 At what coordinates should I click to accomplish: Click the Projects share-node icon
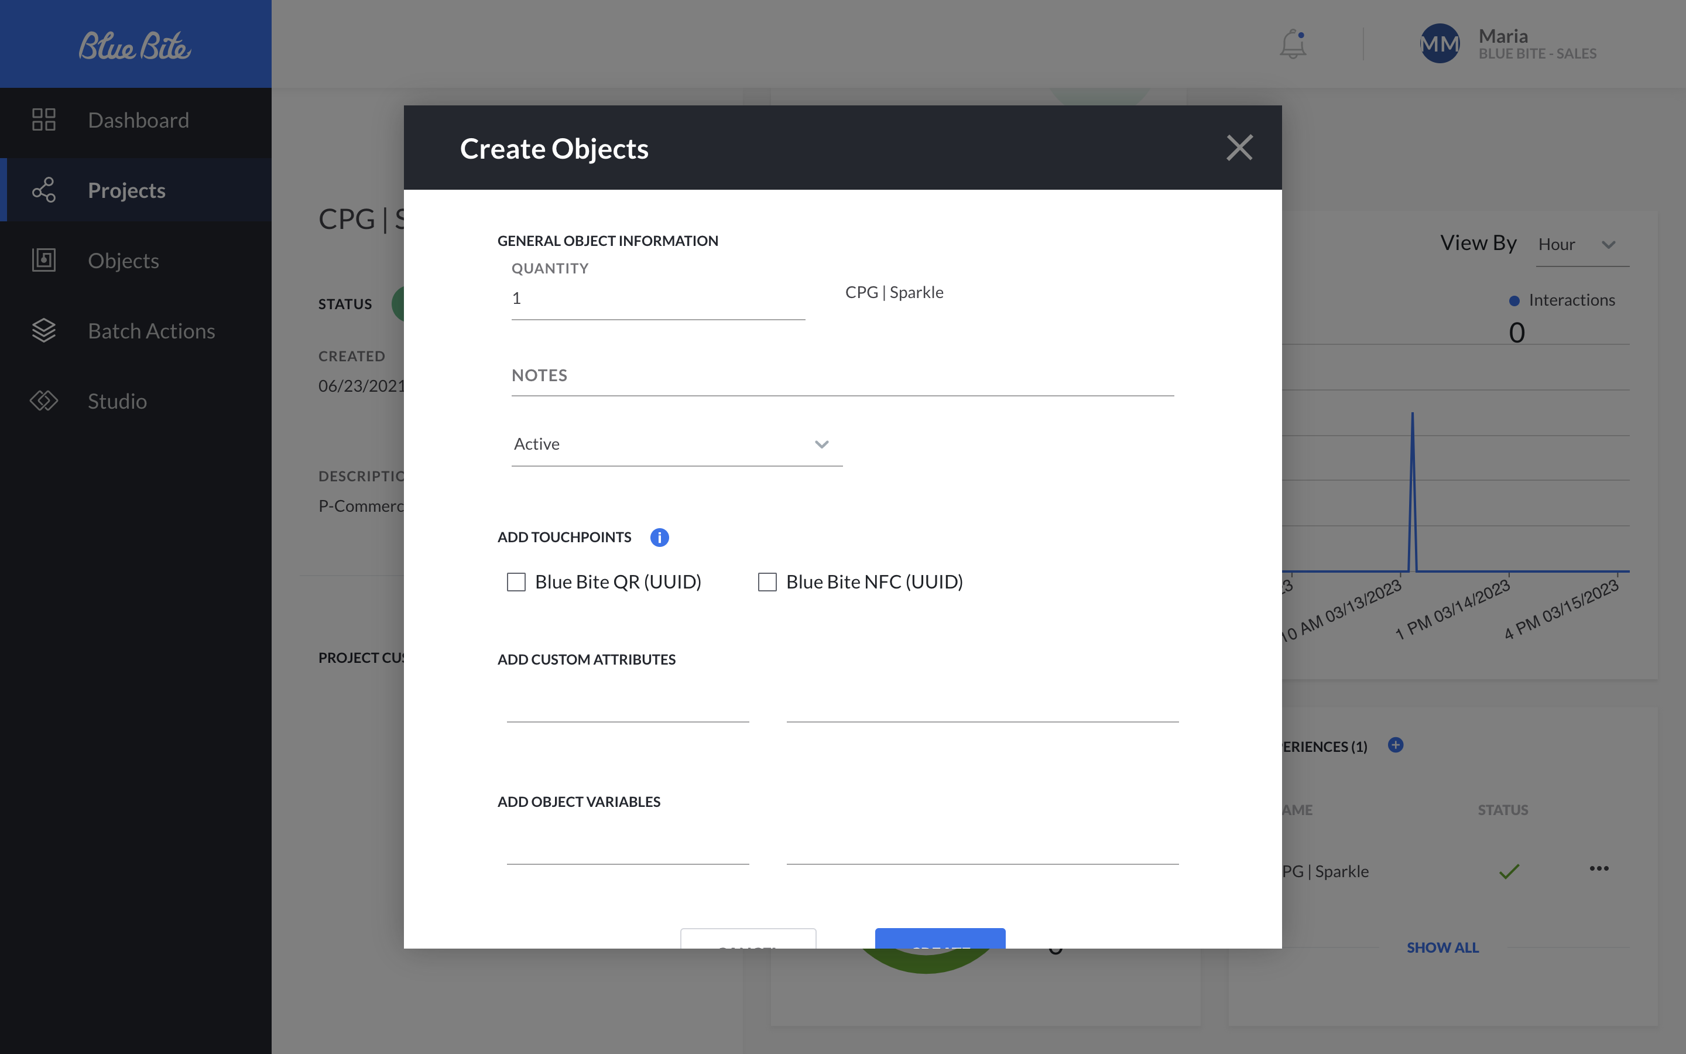tap(44, 190)
